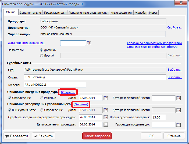This screenshot has width=189, height=144.
Task: Click Открыть link for Основание введения процедуры
Action: pos(68,92)
